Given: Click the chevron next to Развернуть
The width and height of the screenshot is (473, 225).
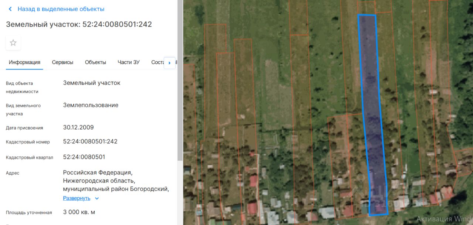Looking at the screenshot, I should pos(97,198).
